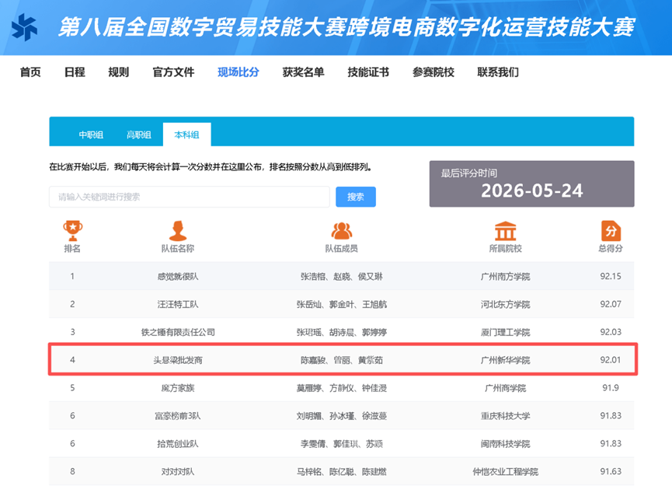Open the 获奖名单 winners list

click(x=304, y=72)
